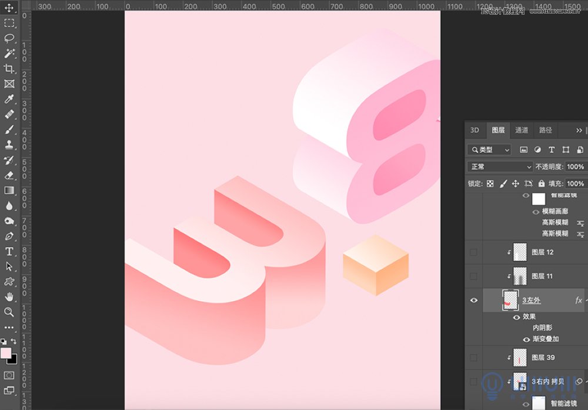Show the 图层 12 layer

click(474, 252)
